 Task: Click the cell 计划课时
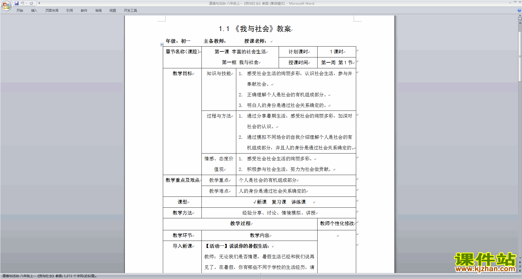click(x=298, y=52)
